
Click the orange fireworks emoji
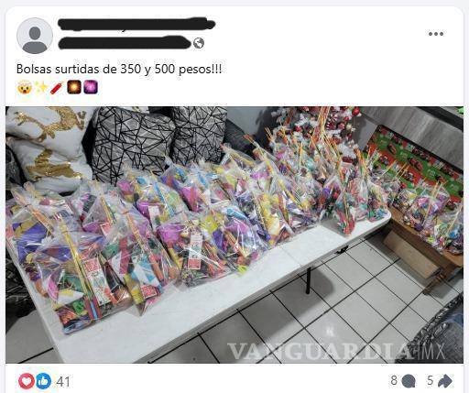[x=74, y=87]
